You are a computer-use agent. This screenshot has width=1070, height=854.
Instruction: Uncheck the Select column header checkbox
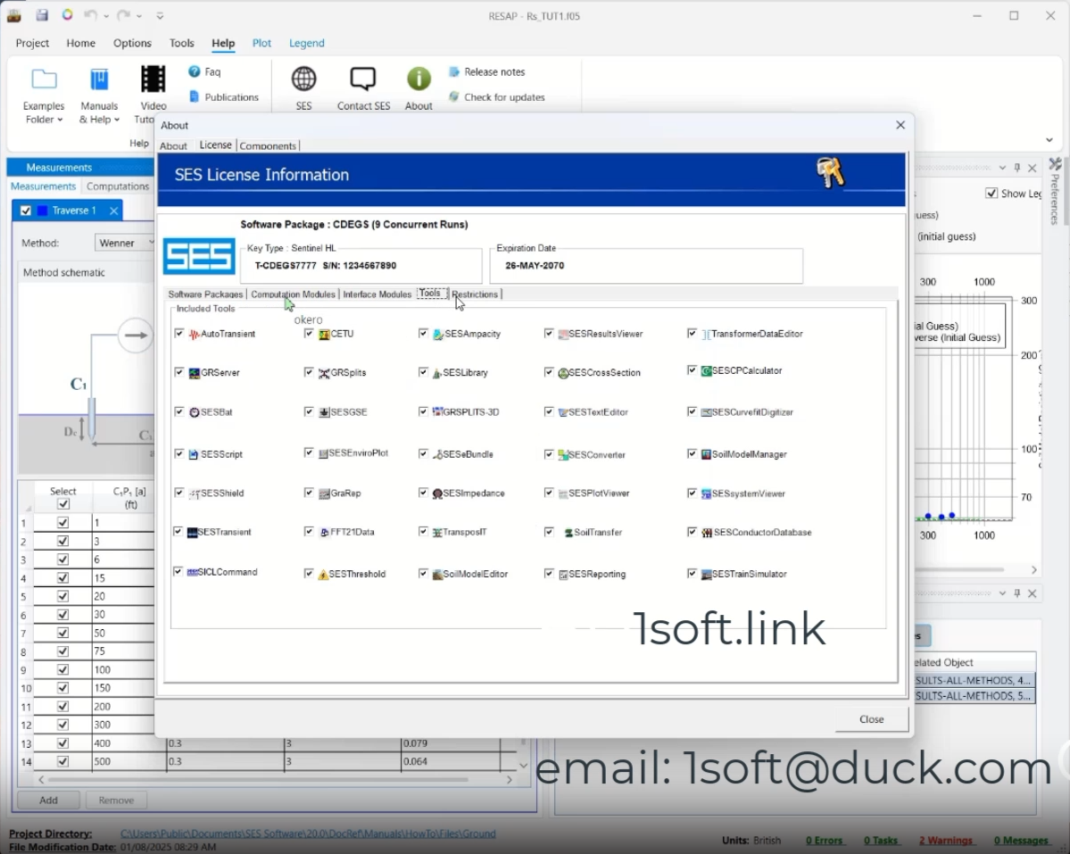pyautogui.click(x=62, y=504)
